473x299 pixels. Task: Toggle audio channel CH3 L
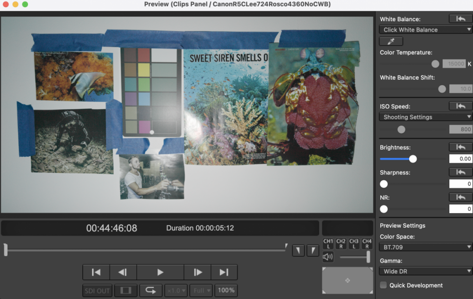tap(354, 244)
